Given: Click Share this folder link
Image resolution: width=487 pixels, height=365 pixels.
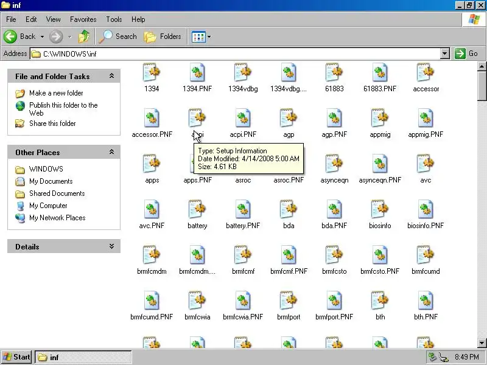Looking at the screenshot, I should click(52, 123).
